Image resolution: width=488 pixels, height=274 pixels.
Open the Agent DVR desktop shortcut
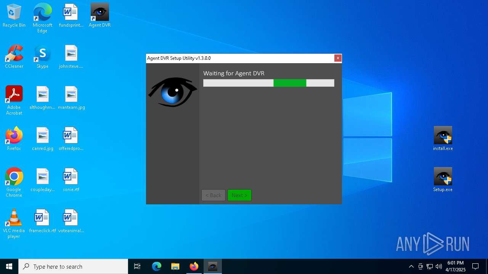click(100, 16)
